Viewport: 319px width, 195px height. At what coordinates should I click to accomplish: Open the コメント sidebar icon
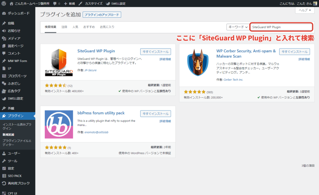click(x=4, y=53)
